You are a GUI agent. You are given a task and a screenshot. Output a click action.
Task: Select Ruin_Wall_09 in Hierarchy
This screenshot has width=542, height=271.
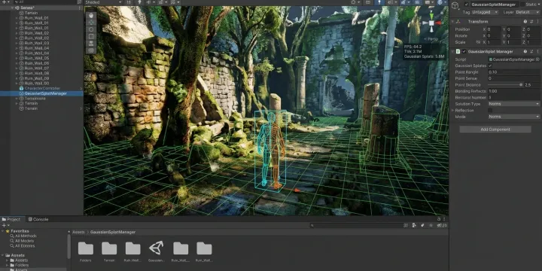[36, 78]
